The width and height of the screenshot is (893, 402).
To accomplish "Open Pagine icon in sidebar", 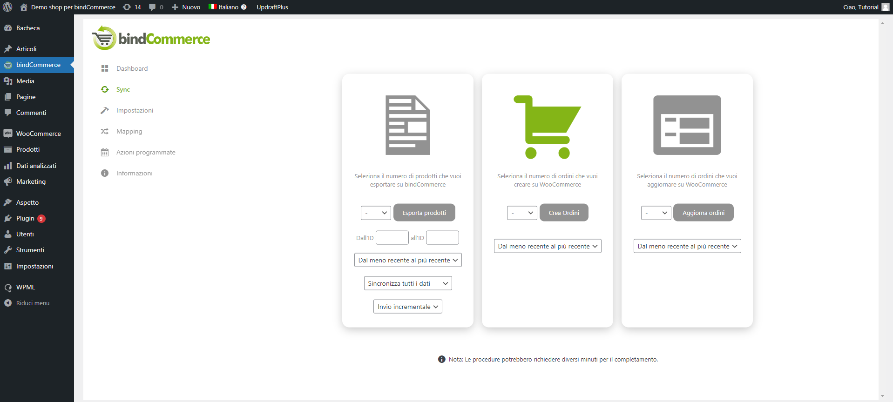I will 8,97.
